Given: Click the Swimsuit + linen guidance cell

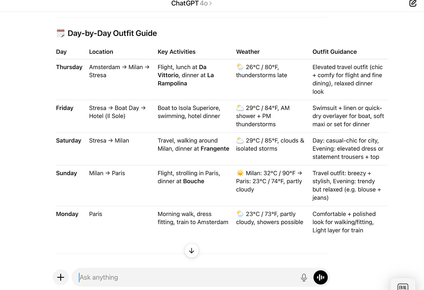Looking at the screenshot, I should pos(348,116).
